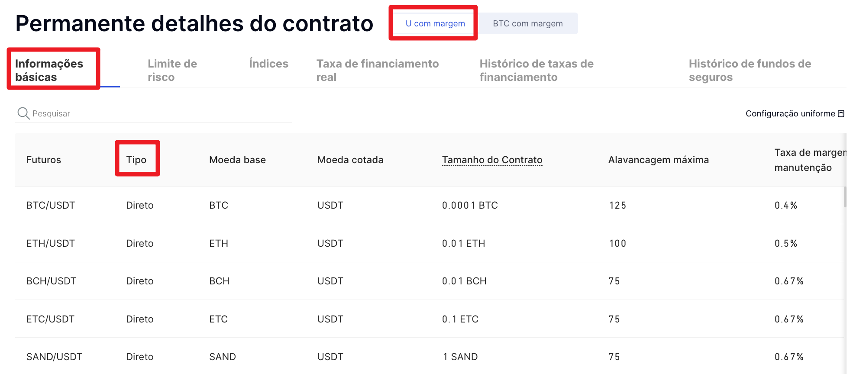
Task: Select the ETH/USDT futures row
Action: tap(51, 243)
